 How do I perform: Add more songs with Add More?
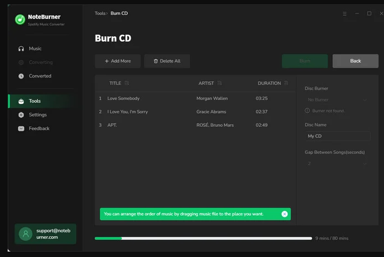118,61
